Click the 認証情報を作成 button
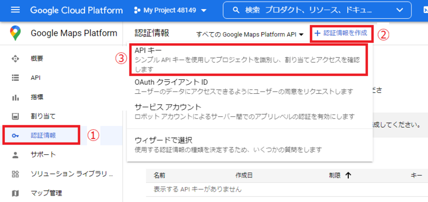 coord(341,33)
